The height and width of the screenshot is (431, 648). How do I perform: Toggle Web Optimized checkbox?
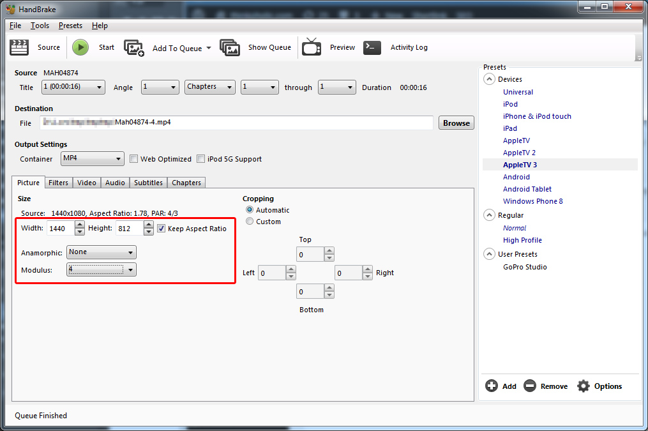[133, 159]
